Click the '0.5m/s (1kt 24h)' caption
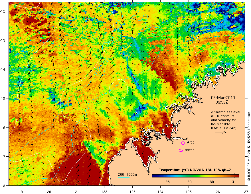This screenshot has width=251, height=194. (x=224, y=128)
